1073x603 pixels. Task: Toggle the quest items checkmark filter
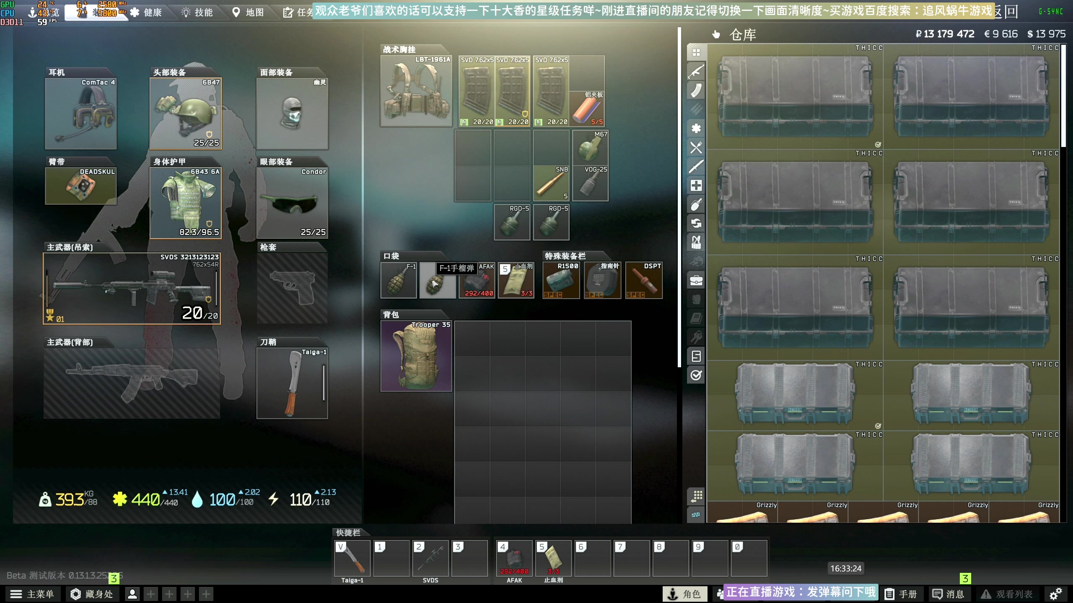[x=696, y=375]
